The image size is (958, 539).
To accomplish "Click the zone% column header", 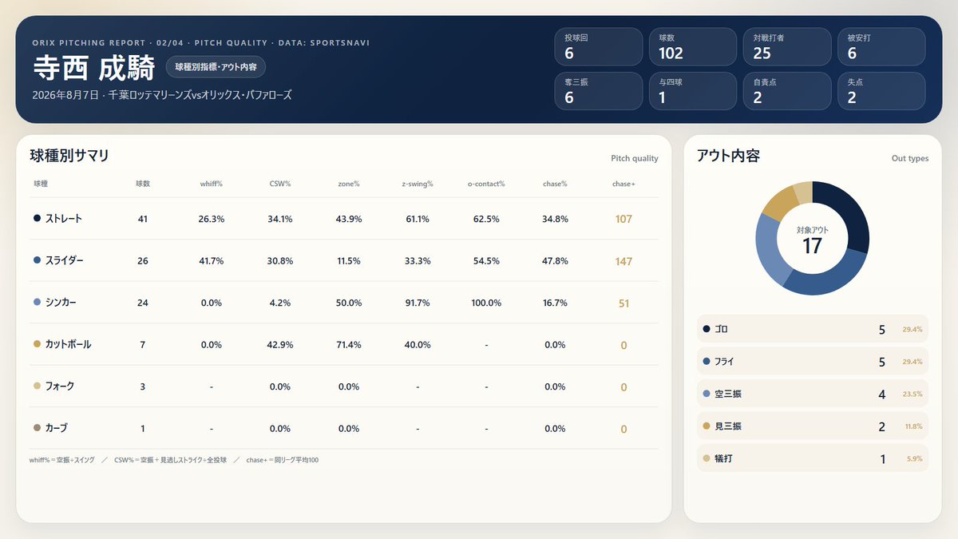I will [349, 184].
